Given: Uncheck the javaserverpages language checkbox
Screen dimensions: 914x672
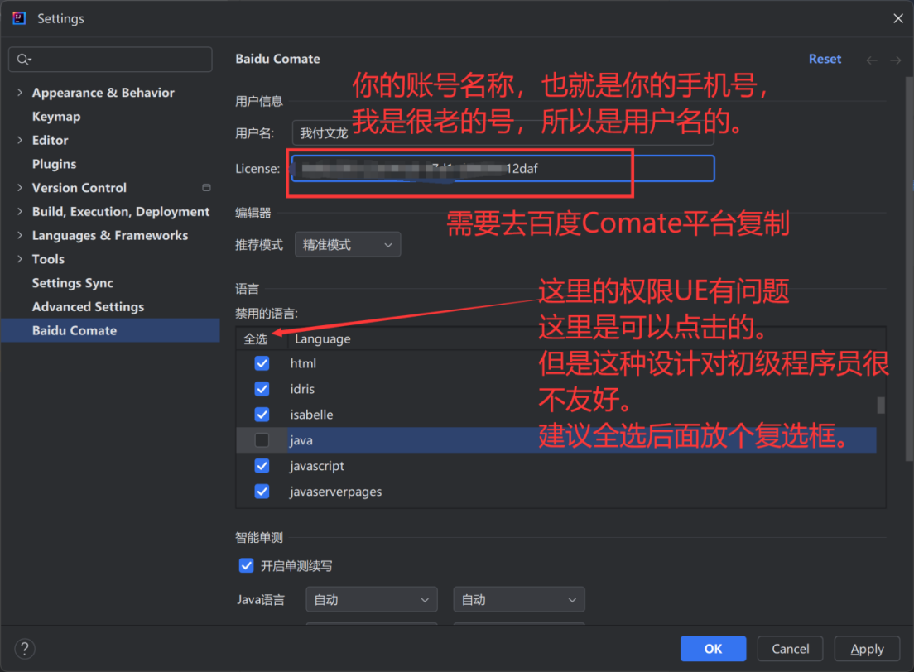Looking at the screenshot, I should (x=262, y=492).
